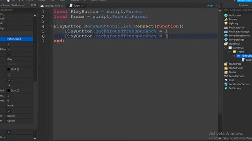Click the split view icon beside the UI toggle
This screenshot has width=252, height=141.
click(x=218, y=5)
